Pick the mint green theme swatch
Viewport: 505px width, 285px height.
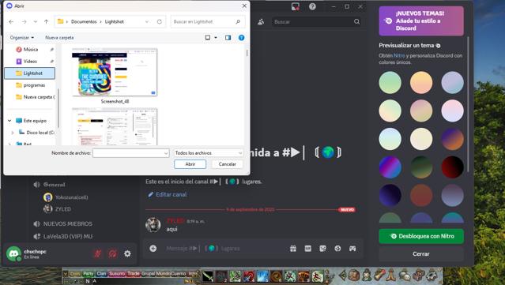[x=390, y=83]
